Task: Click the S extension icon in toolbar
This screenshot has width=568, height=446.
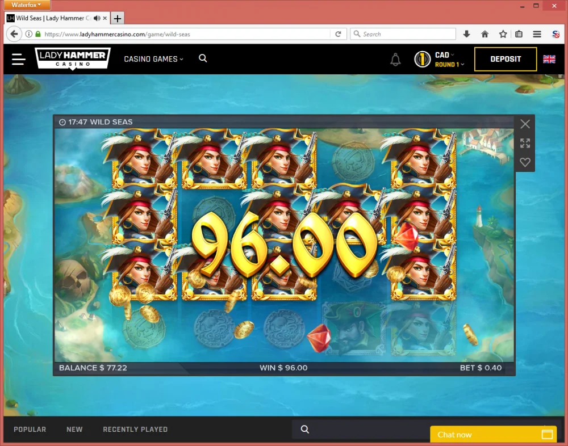Action: point(556,34)
